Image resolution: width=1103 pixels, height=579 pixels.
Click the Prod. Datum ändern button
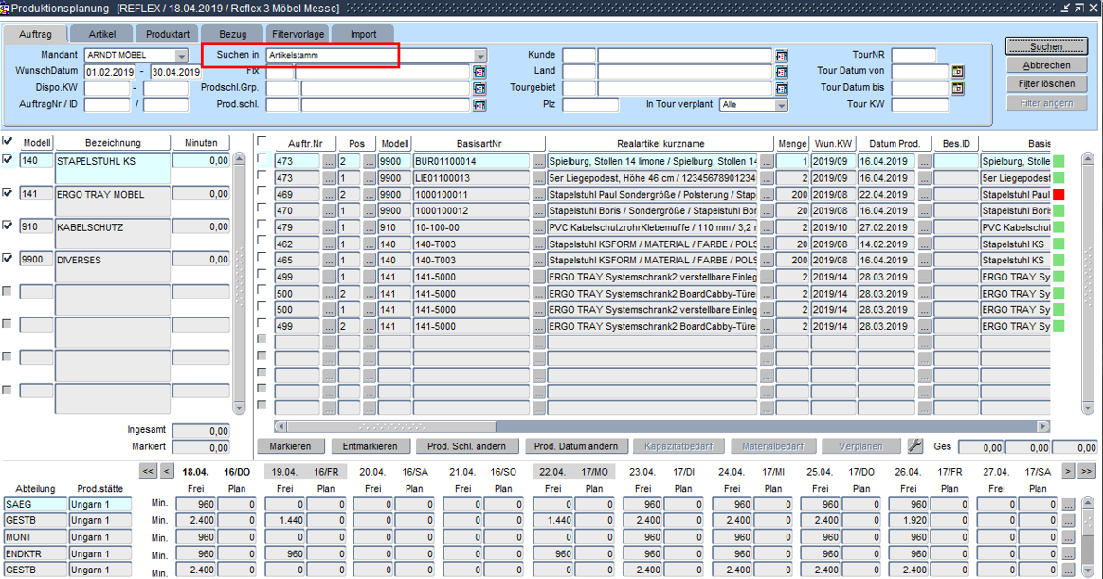click(576, 446)
